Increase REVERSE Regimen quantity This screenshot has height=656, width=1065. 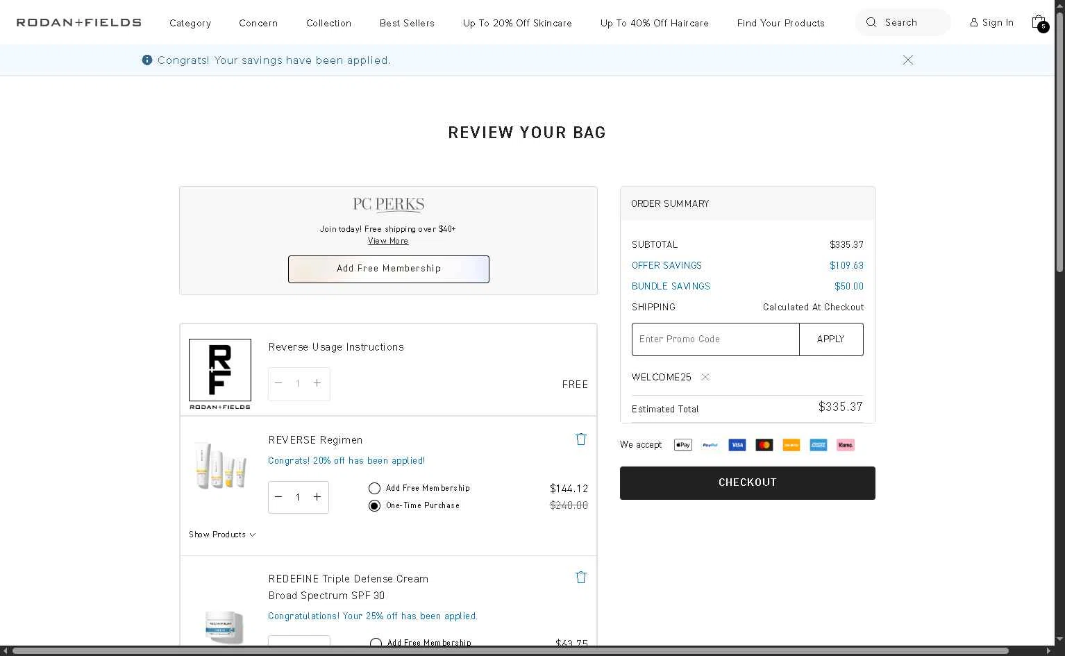317,497
